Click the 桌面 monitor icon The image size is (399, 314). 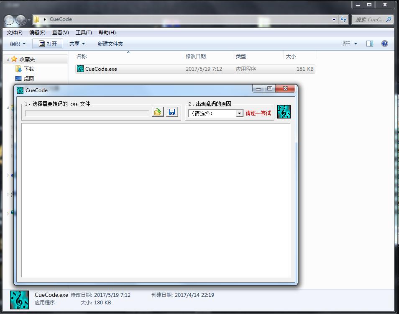(x=18, y=78)
